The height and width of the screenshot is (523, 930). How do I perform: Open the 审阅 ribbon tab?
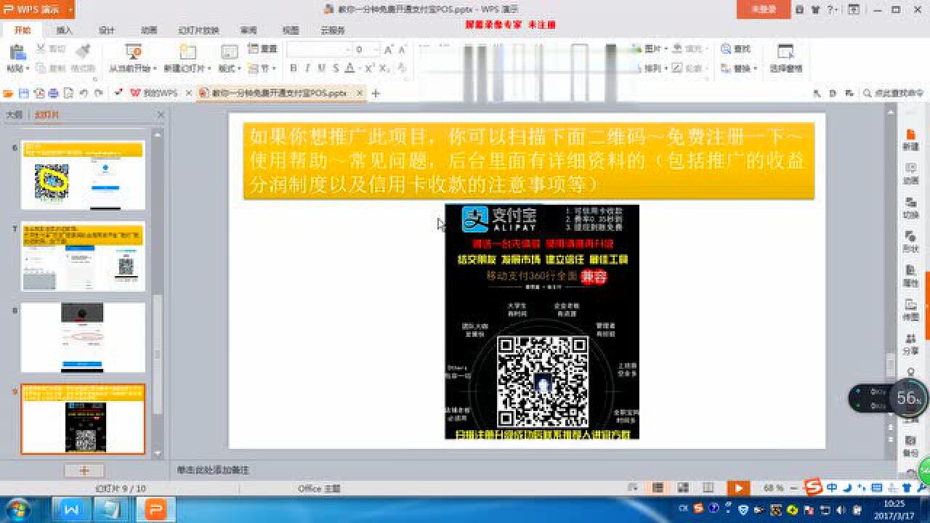pos(248,31)
